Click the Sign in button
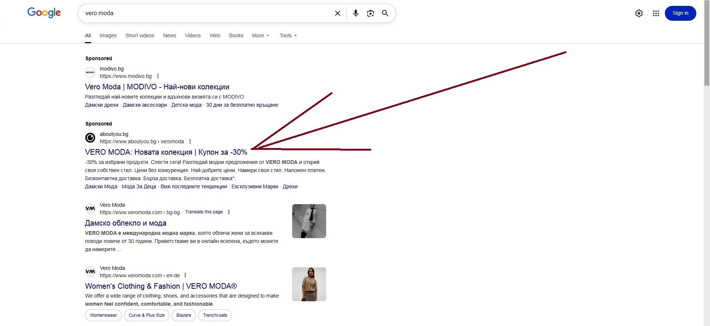 coord(680,13)
